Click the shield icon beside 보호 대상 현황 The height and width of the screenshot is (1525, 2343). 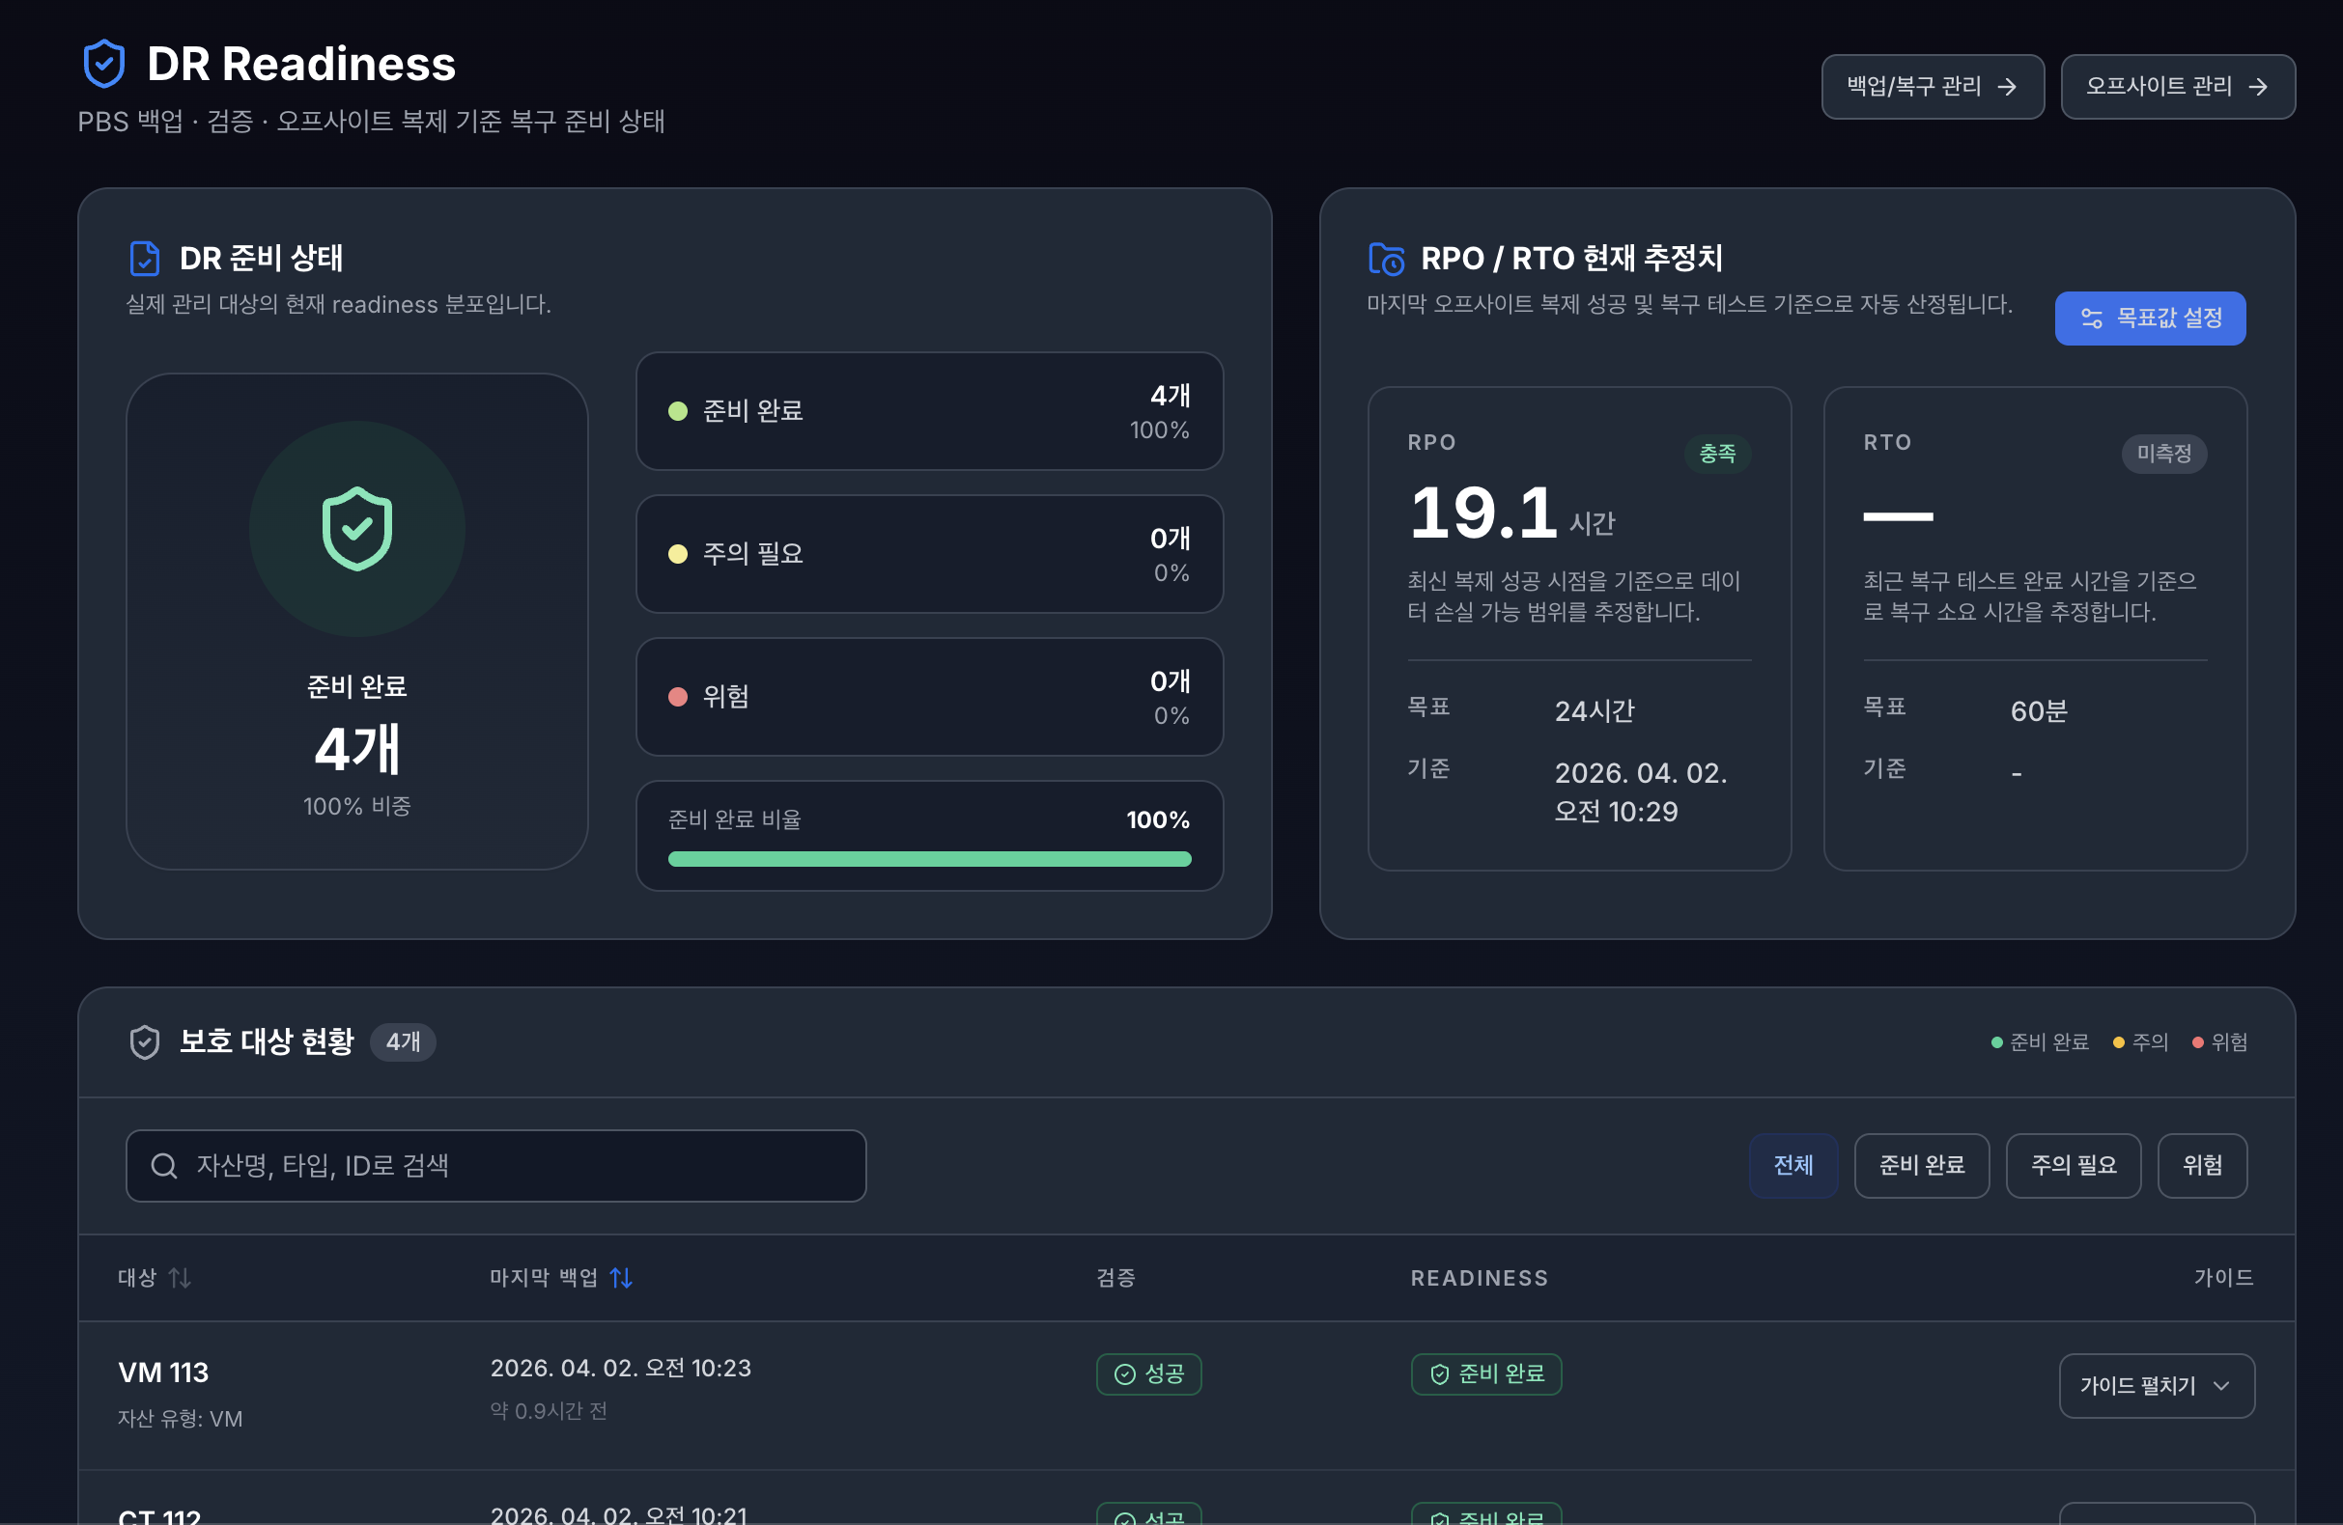tap(144, 1041)
